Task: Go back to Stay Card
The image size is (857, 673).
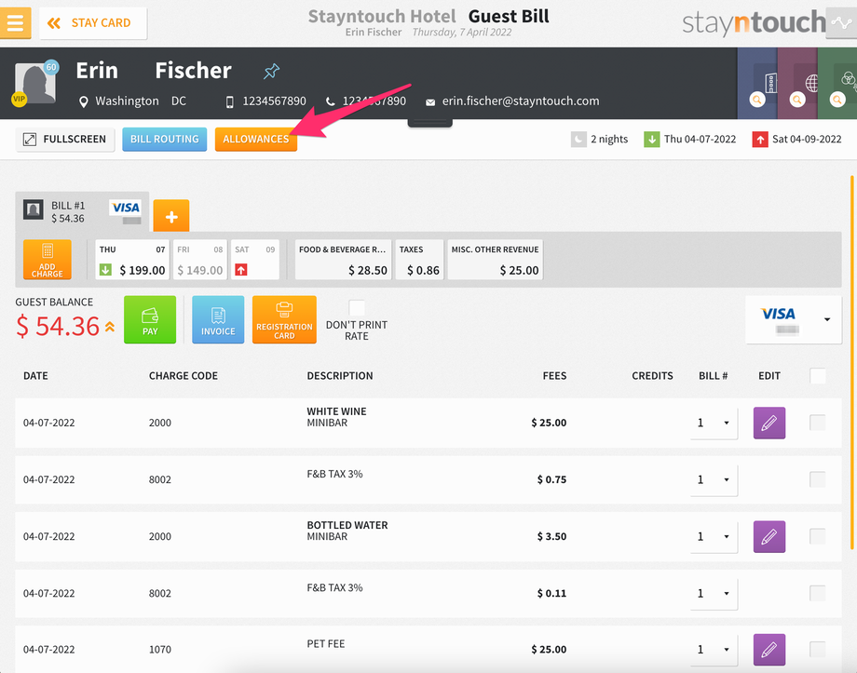Action: [93, 23]
